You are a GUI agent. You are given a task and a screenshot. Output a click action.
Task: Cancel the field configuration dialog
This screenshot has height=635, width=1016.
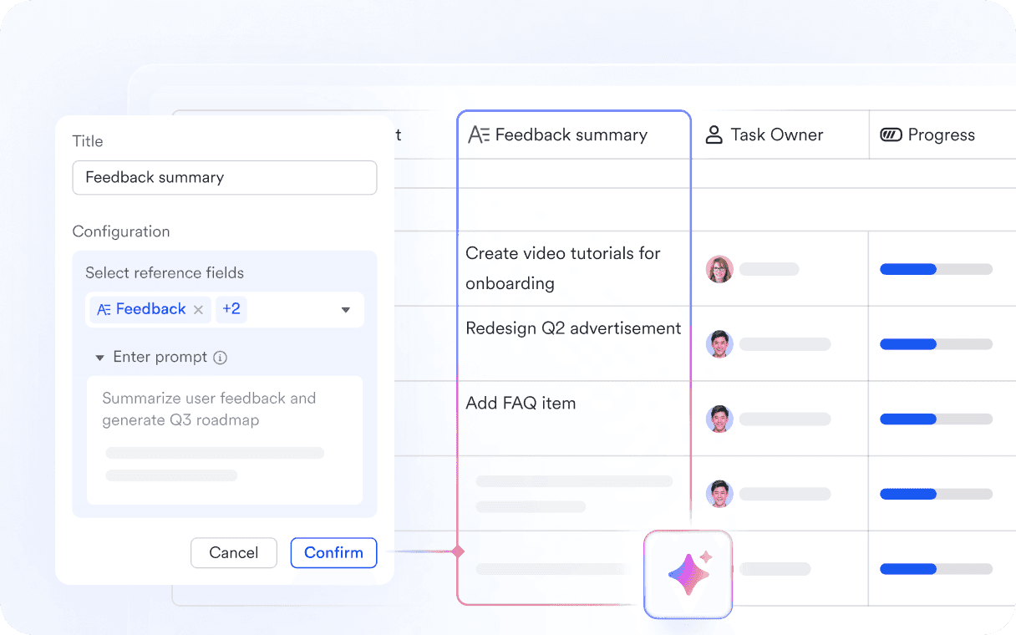pyautogui.click(x=234, y=552)
